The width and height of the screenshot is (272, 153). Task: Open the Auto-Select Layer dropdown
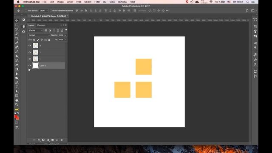click(x=43, y=11)
